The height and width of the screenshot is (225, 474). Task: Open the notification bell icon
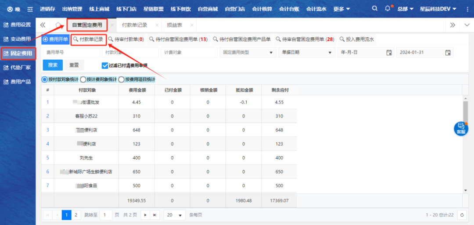[x=388, y=9]
